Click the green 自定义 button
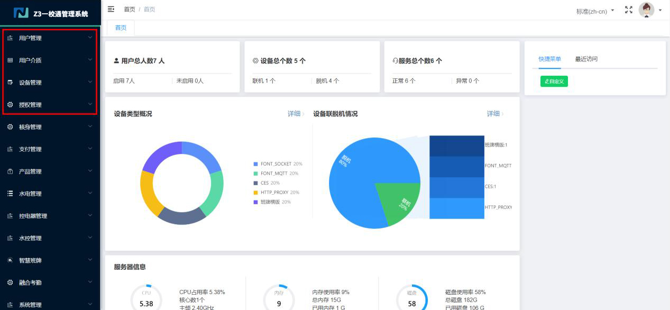 pyautogui.click(x=554, y=81)
